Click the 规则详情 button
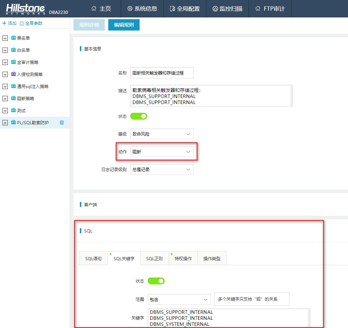348x328 pixels. tap(89, 25)
